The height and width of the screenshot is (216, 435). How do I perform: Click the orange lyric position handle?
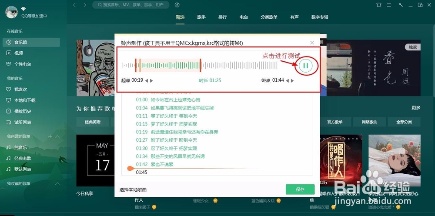coord(130,168)
